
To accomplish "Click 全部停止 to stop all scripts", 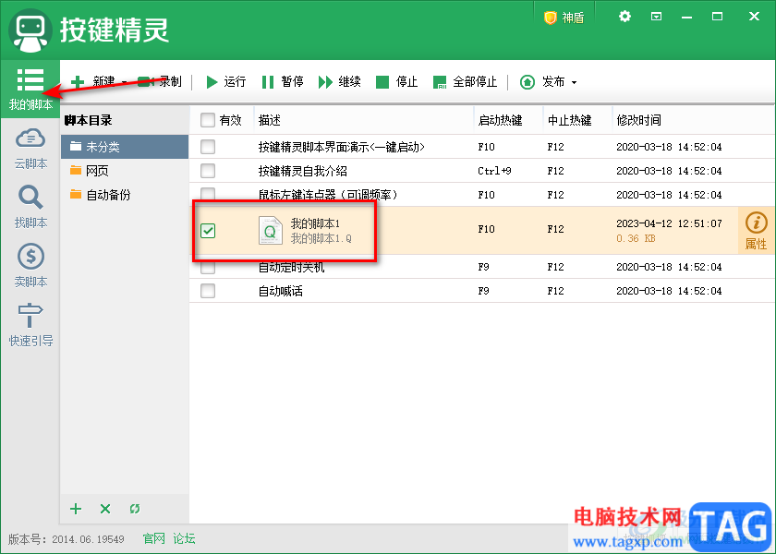I will point(465,81).
